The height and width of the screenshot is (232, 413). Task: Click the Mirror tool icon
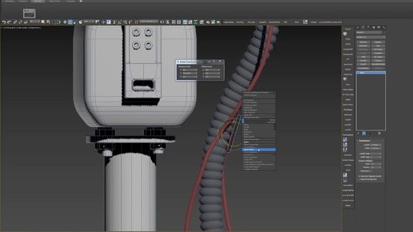pos(162,22)
